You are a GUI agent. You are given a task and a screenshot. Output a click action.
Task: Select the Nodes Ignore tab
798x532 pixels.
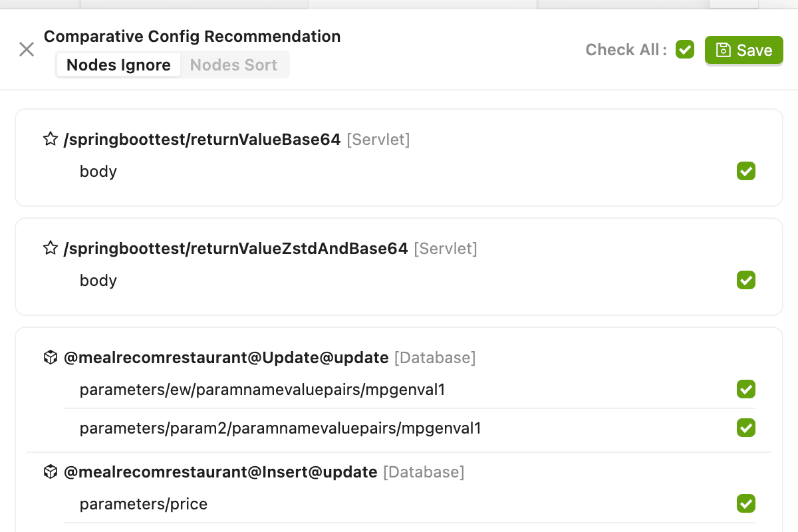click(118, 65)
